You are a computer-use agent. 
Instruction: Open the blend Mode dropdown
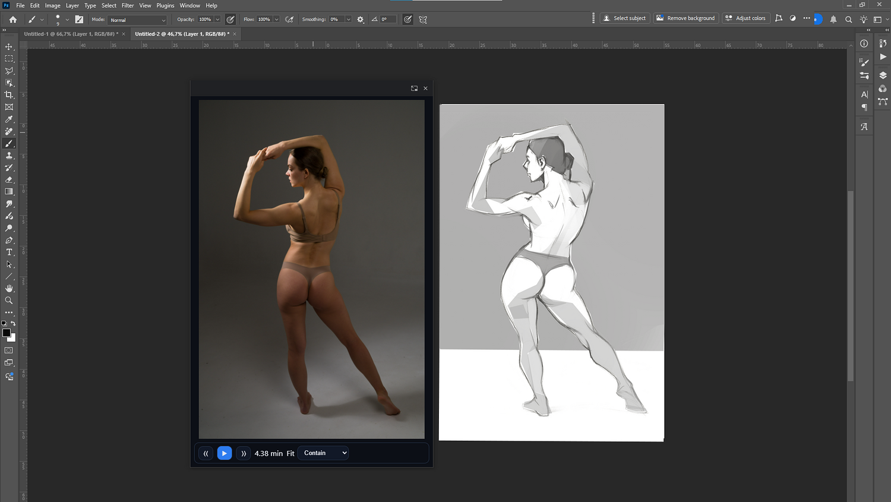[138, 20]
